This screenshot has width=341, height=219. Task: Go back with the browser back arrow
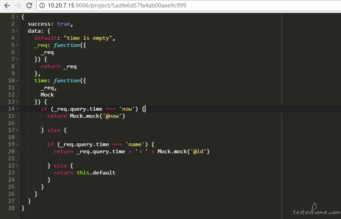click(7, 6)
